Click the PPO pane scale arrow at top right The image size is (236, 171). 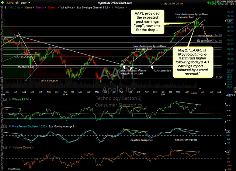coord(225,130)
